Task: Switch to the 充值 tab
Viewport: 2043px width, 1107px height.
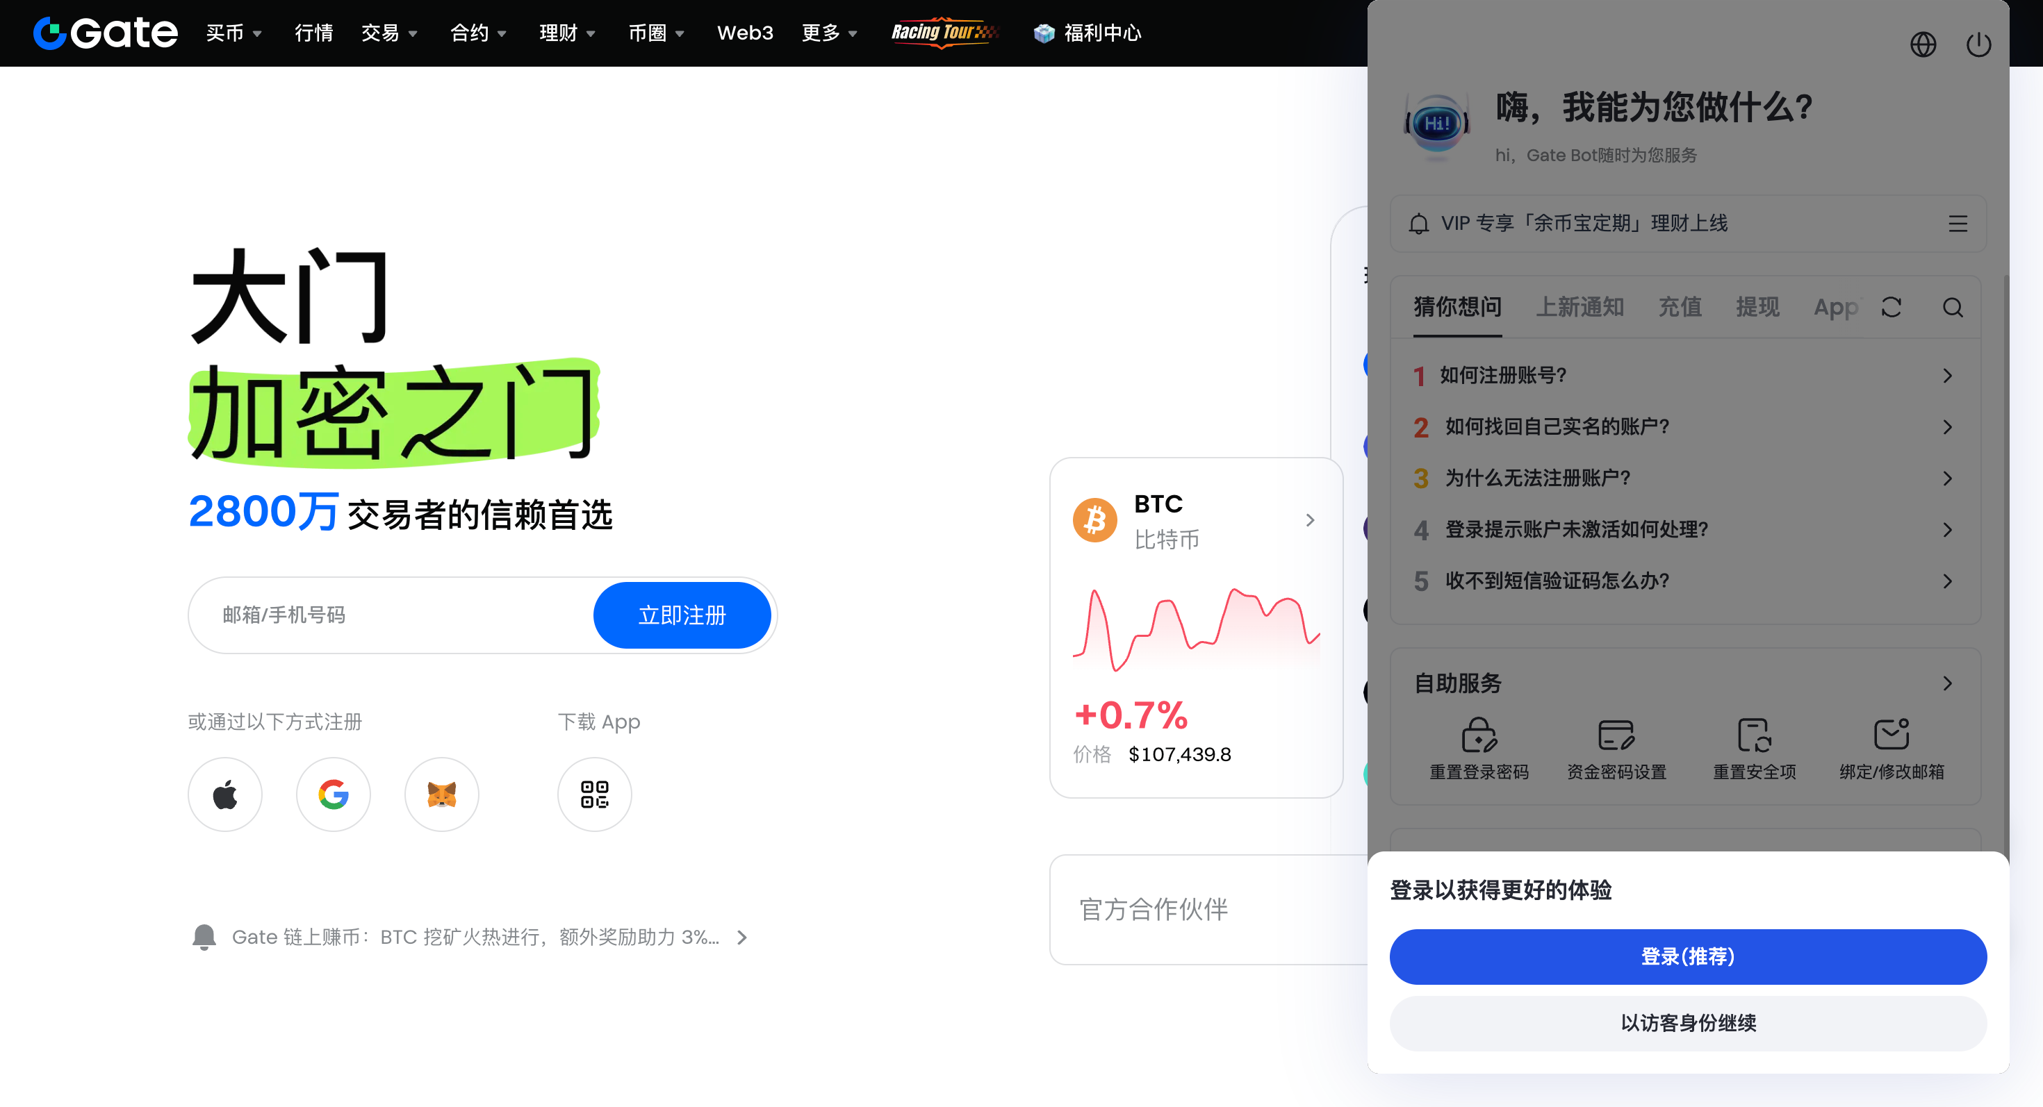Action: pyautogui.click(x=1680, y=308)
